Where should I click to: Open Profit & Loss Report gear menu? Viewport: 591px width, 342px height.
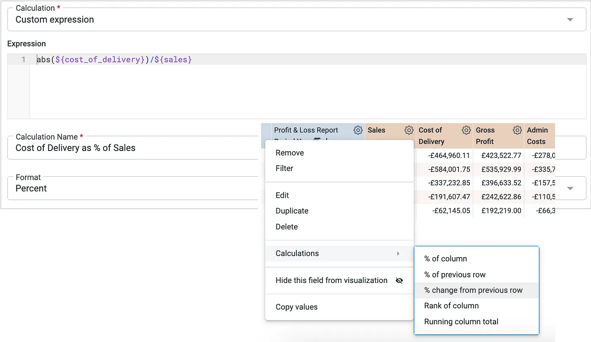(x=358, y=130)
